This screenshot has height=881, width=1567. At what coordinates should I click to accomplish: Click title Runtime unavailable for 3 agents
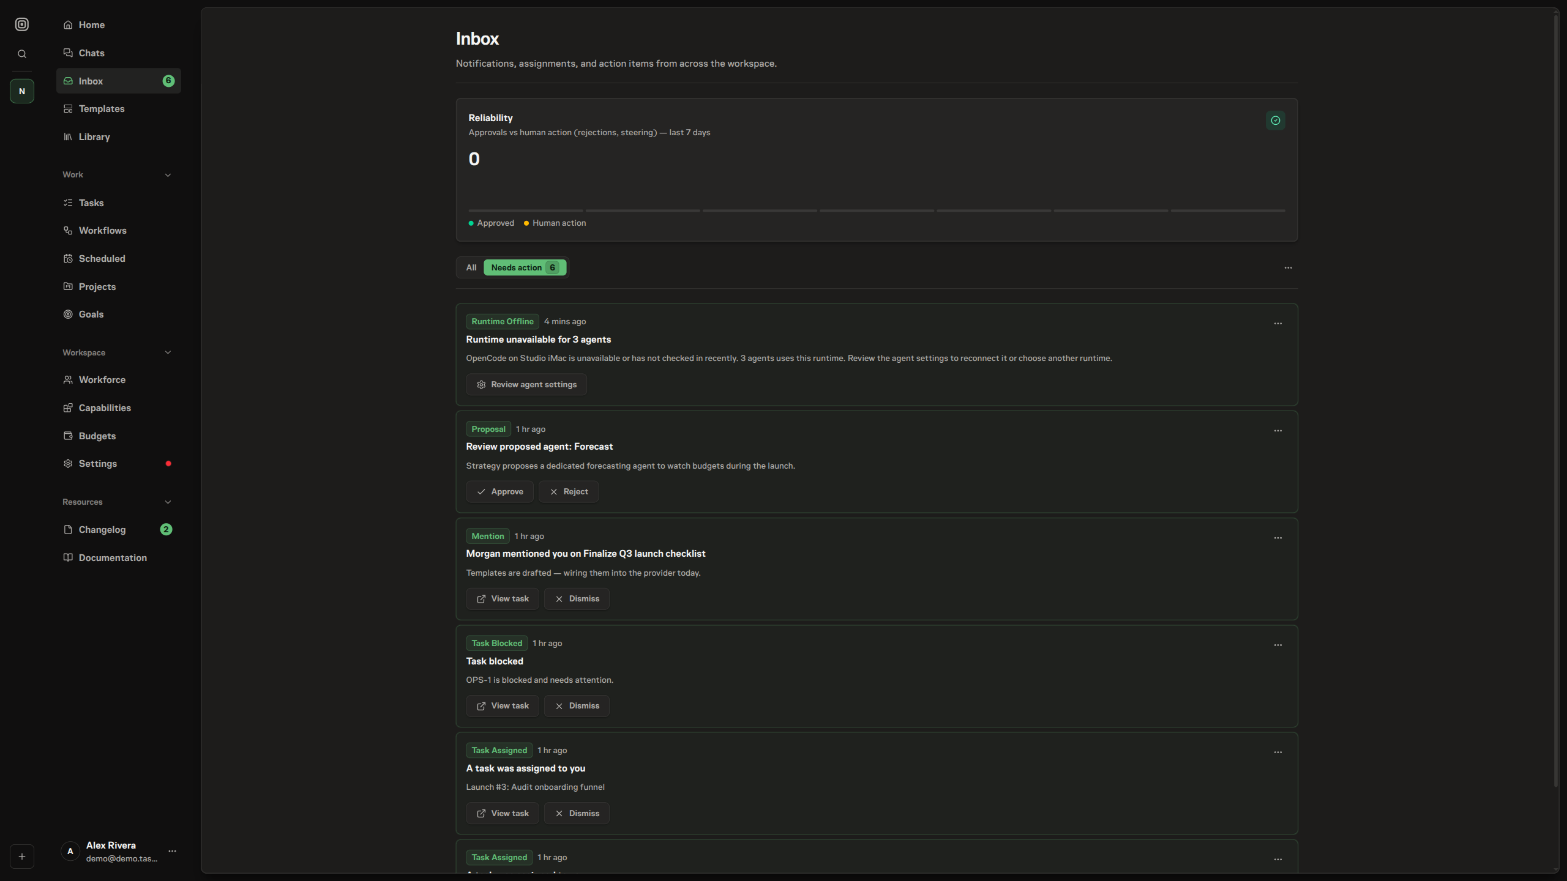tap(539, 340)
